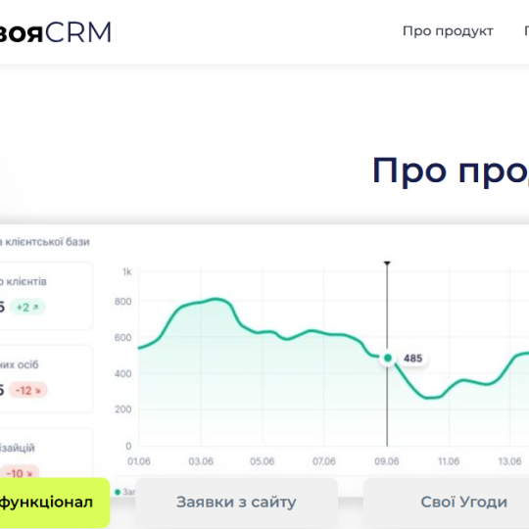Click the СвояCRM logo
Image resolution: width=529 pixels, height=529 pixels.
click(x=55, y=32)
